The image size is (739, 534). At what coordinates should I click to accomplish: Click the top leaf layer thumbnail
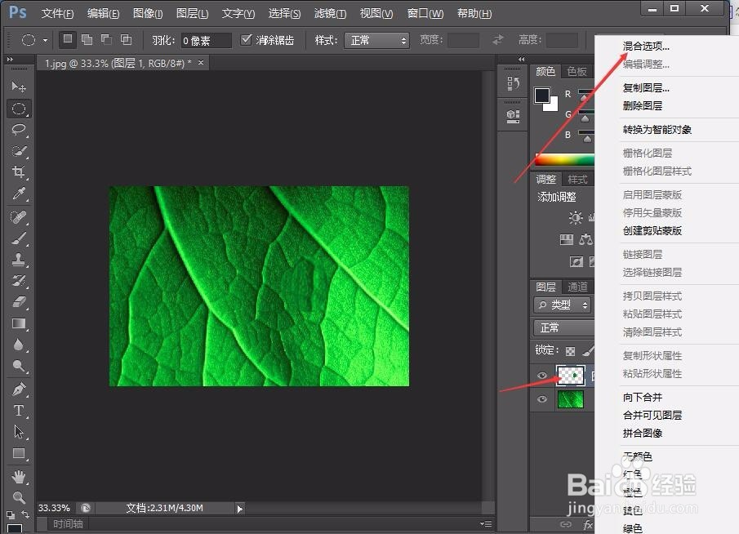[569, 376]
